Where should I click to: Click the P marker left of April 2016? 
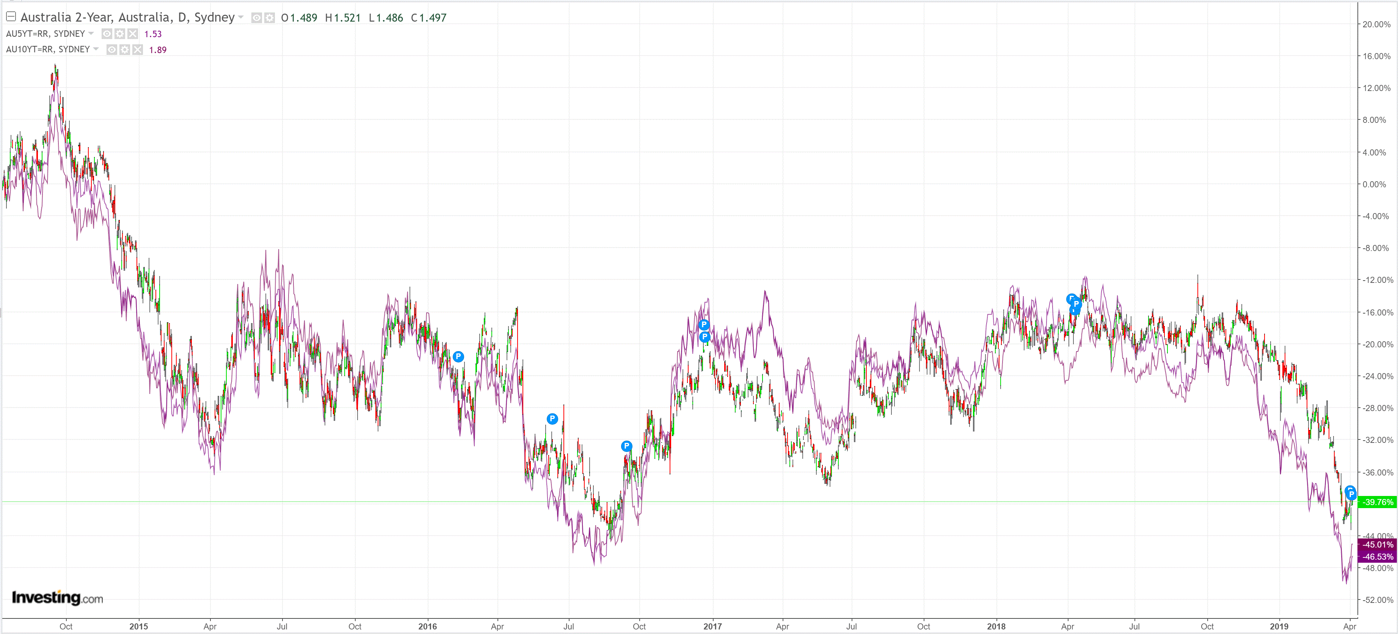458,356
